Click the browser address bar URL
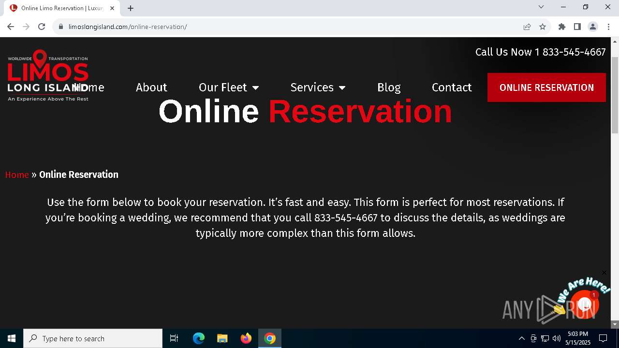Viewport: 619px width, 348px height. [128, 27]
